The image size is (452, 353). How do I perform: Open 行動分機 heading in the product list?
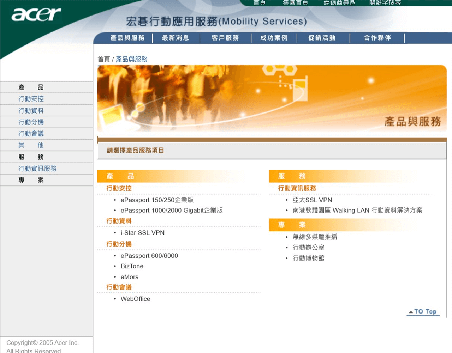pyautogui.click(x=119, y=244)
